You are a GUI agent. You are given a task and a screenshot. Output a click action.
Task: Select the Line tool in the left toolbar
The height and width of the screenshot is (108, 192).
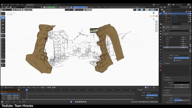pos(3,40)
